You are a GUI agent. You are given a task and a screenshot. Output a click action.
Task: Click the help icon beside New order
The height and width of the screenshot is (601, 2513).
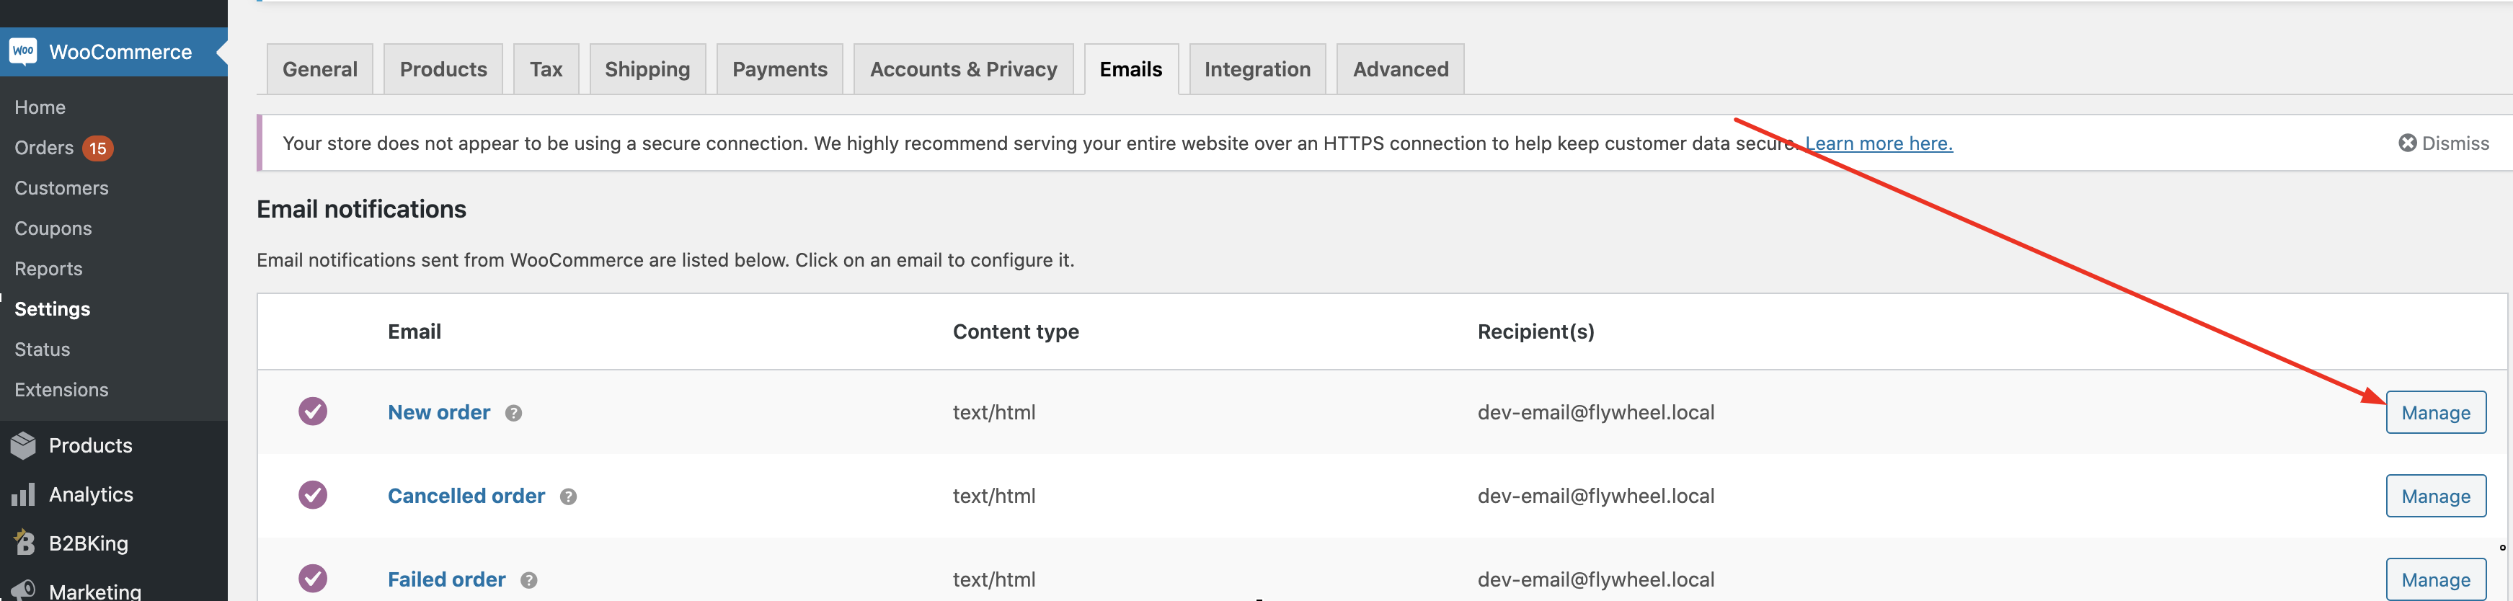click(x=513, y=414)
